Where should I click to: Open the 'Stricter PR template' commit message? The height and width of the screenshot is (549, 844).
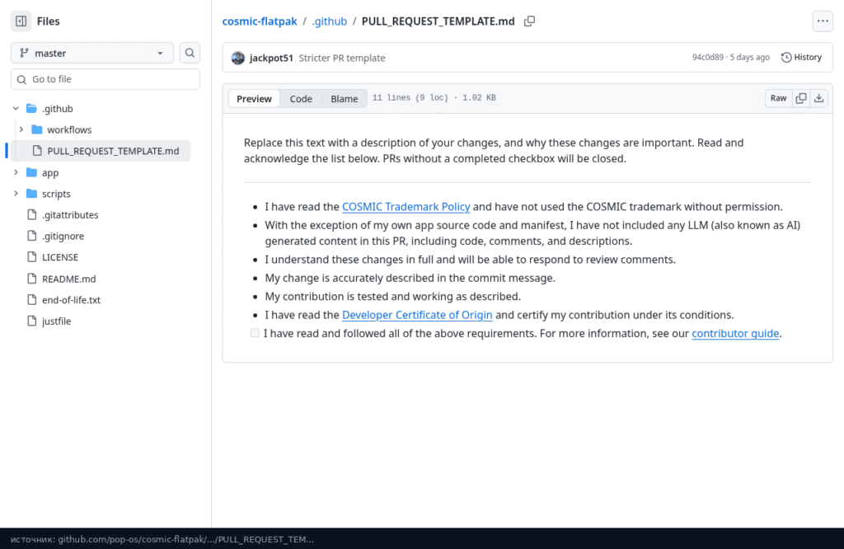pyautogui.click(x=342, y=58)
